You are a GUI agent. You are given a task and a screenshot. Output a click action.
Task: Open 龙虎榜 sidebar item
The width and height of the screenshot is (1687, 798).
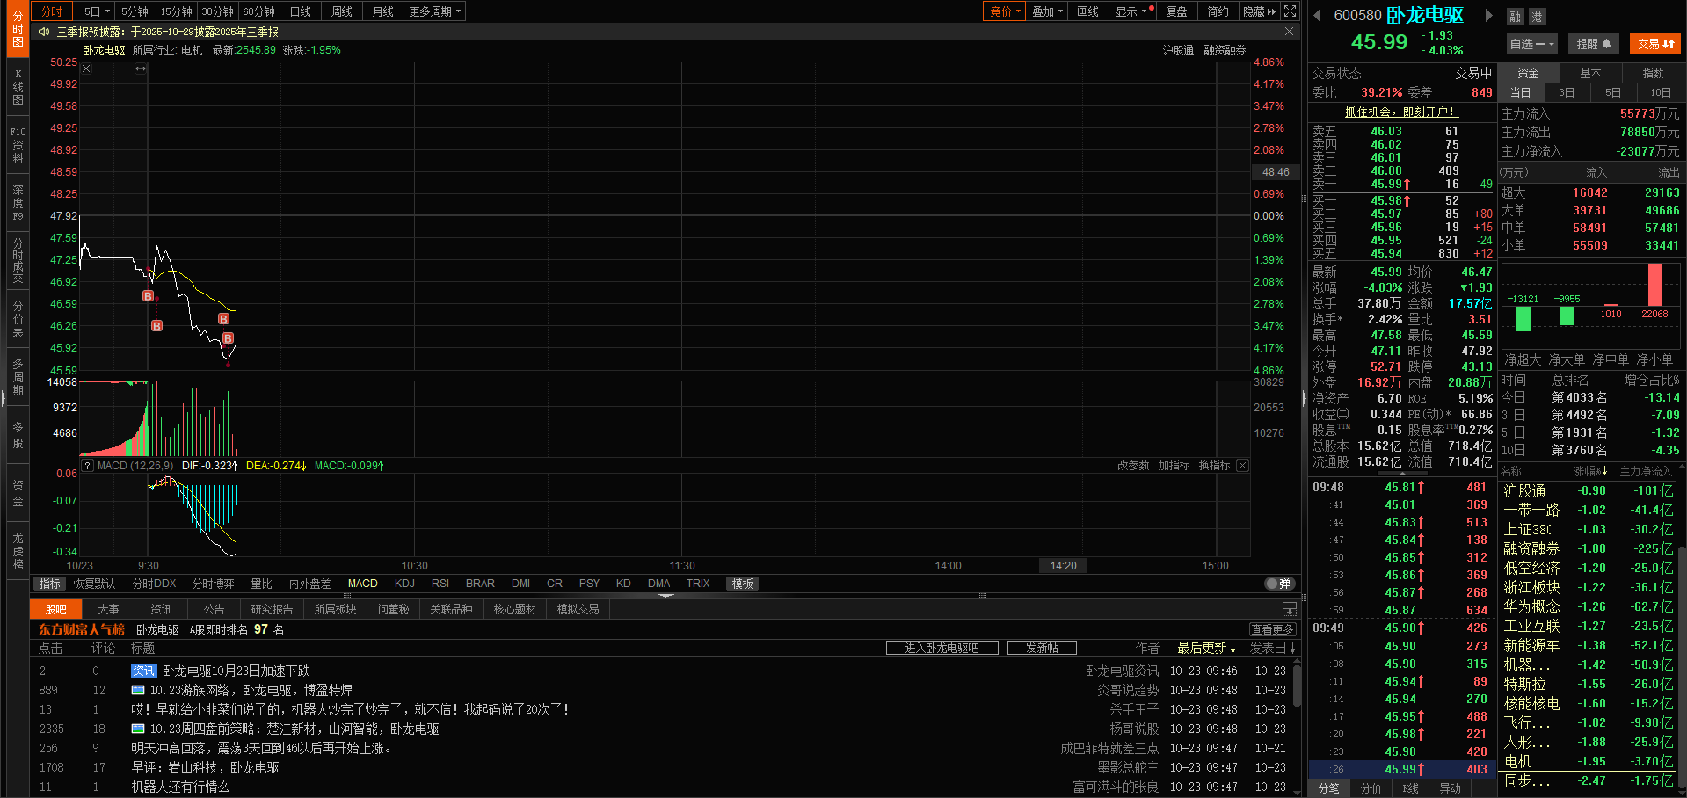18,551
